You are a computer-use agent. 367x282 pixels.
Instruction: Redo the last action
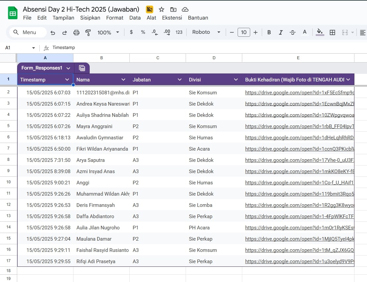[x=64, y=32]
